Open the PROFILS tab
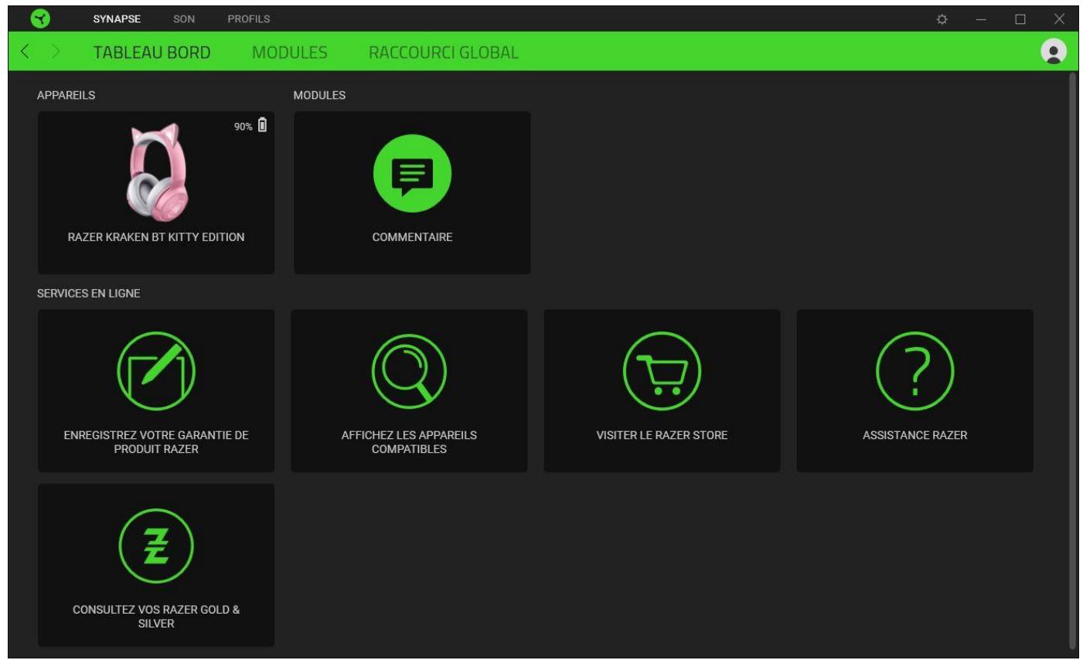Image resolution: width=1083 pixels, height=660 pixels. pos(249,19)
